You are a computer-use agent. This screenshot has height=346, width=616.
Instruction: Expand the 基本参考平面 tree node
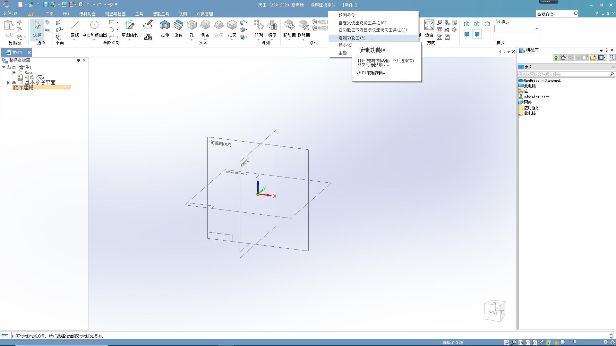click(8, 83)
